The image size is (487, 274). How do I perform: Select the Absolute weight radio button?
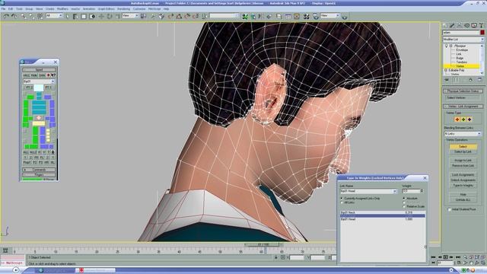(404, 198)
